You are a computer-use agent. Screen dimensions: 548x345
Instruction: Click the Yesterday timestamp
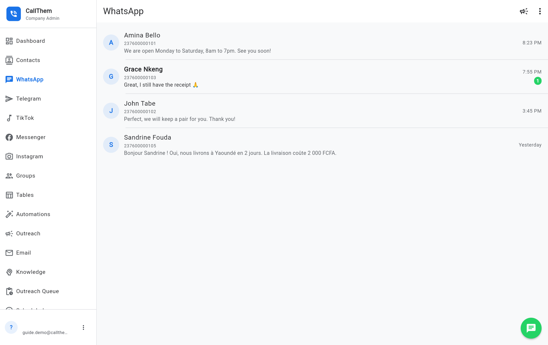click(x=530, y=145)
